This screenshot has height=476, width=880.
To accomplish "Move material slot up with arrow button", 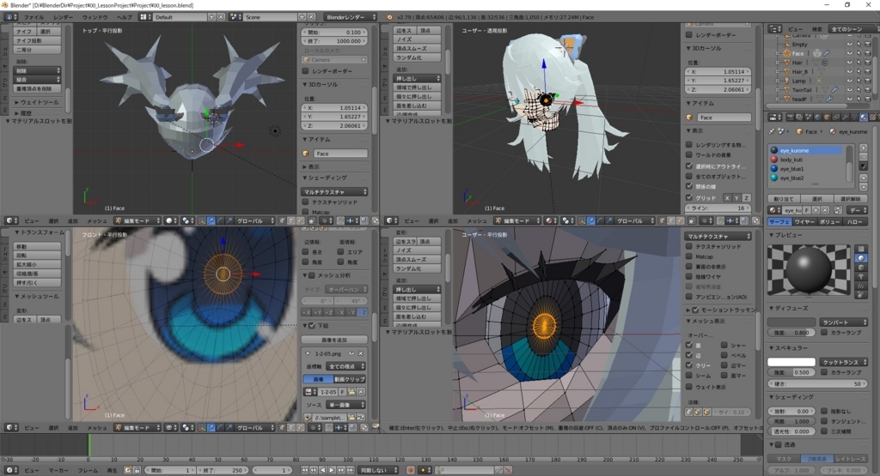I will click(x=863, y=178).
